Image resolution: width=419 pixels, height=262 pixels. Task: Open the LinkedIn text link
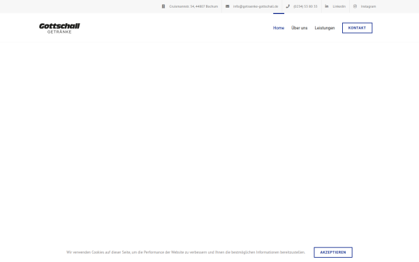pos(339,6)
